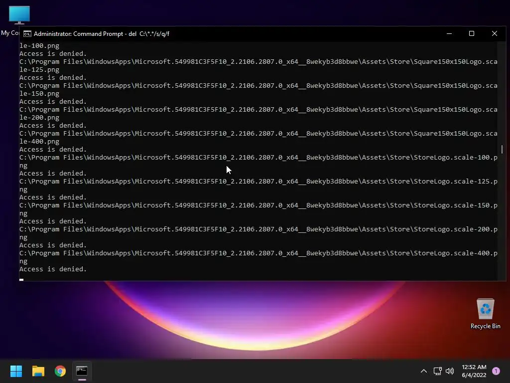Click the line ending with StoreLogo.scale-150.p

pyautogui.click(x=258, y=205)
